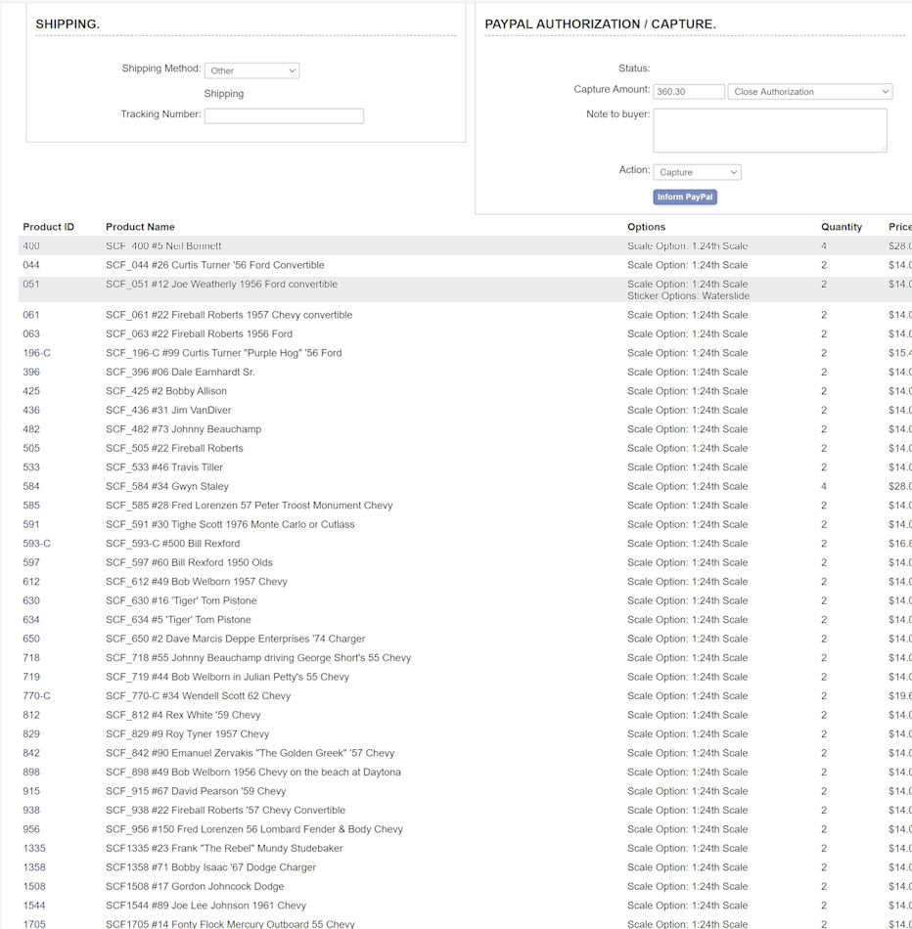Click the Capture Amount field

(689, 92)
